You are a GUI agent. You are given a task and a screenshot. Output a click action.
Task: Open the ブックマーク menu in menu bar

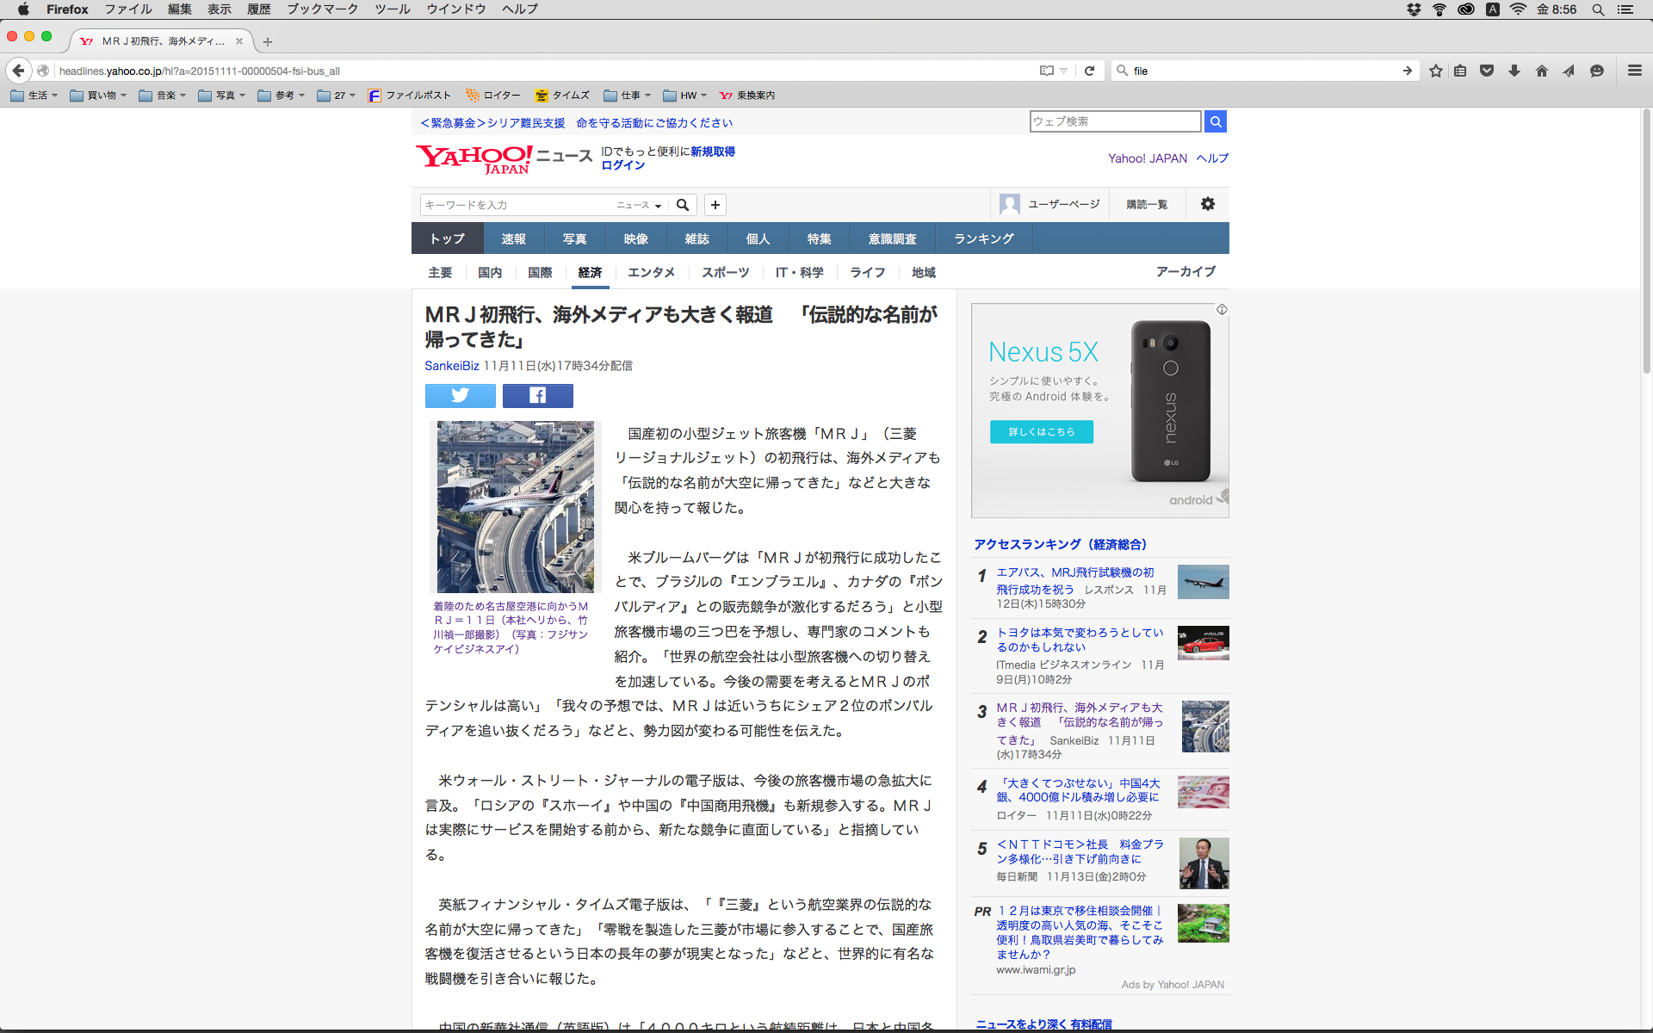coord(322,9)
